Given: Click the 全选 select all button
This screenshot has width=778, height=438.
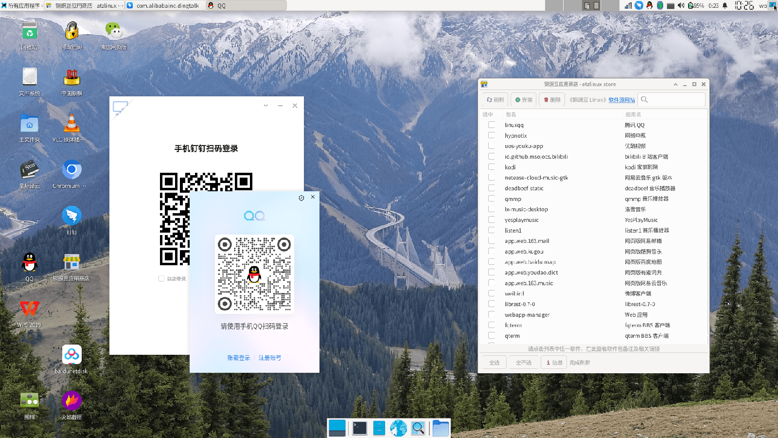Looking at the screenshot, I should tap(495, 363).
